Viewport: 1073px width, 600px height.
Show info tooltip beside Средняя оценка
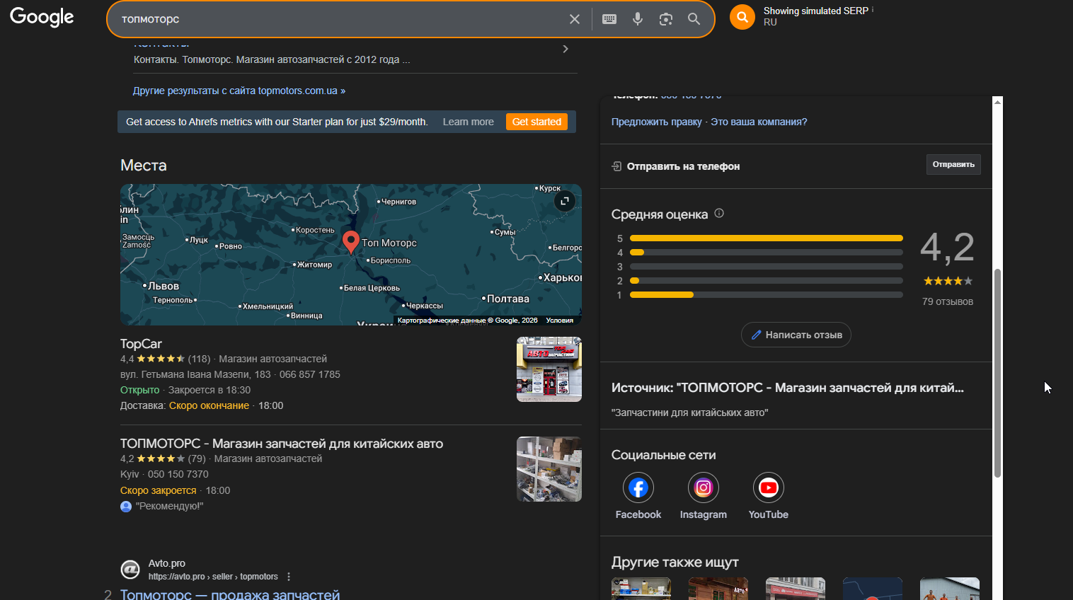pos(719,214)
